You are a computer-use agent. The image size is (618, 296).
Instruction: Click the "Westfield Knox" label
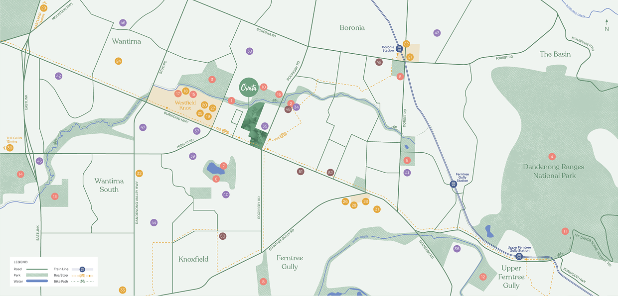pos(185,105)
